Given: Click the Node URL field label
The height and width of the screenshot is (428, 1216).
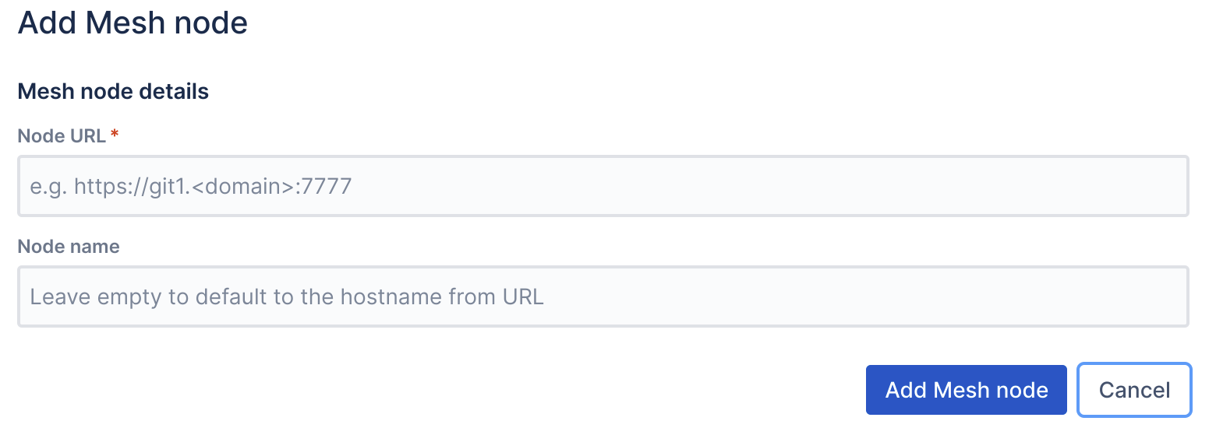Looking at the screenshot, I should (x=62, y=136).
